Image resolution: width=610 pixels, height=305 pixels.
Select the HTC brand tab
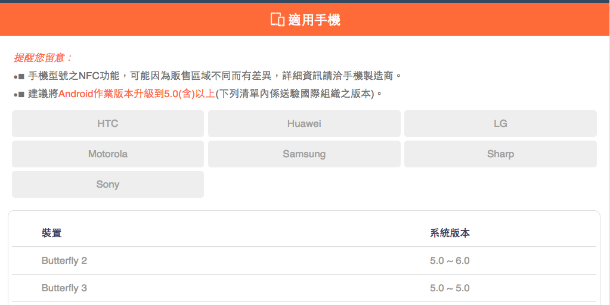(x=108, y=123)
